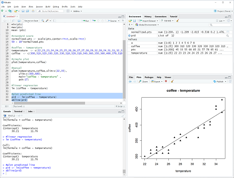
Task: Click the Refresh environment icon
Action: (229, 20)
